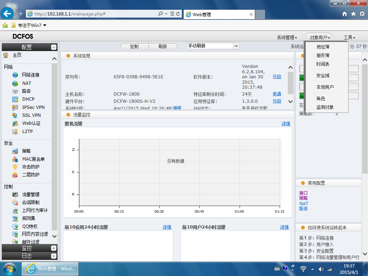Expand the 监控 panel

[x=54, y=248]
